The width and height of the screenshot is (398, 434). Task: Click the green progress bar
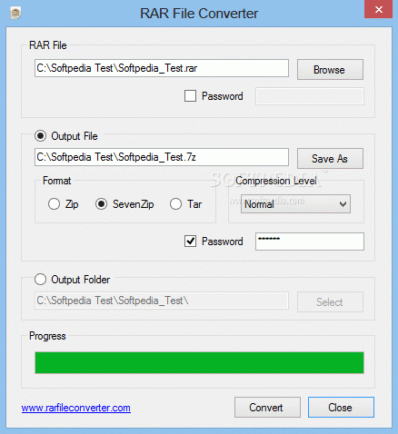pyautogui.click(x=199, y=362)
